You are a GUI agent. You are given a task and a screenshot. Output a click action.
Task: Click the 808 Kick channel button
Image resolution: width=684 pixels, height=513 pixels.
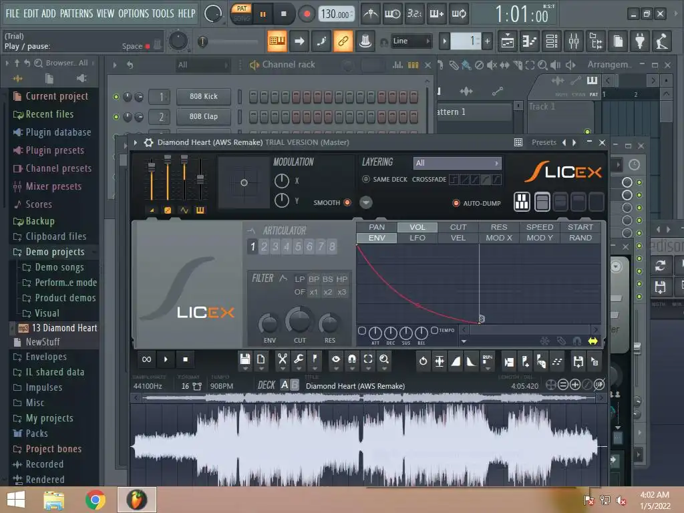coord(204,96)
